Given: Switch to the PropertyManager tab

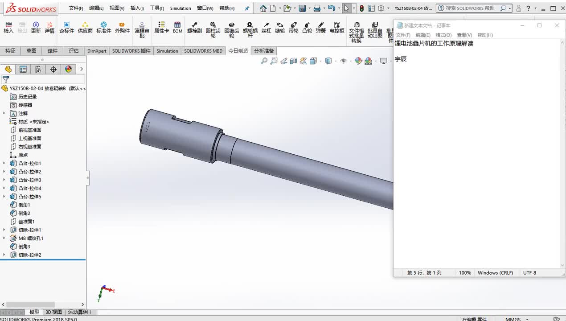Looking at the screenshot, I should click(x=23, y=69).
